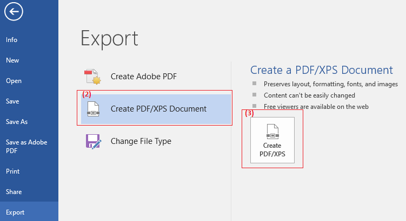Open the Print page
Screen dimensions: 406x221
12,171
